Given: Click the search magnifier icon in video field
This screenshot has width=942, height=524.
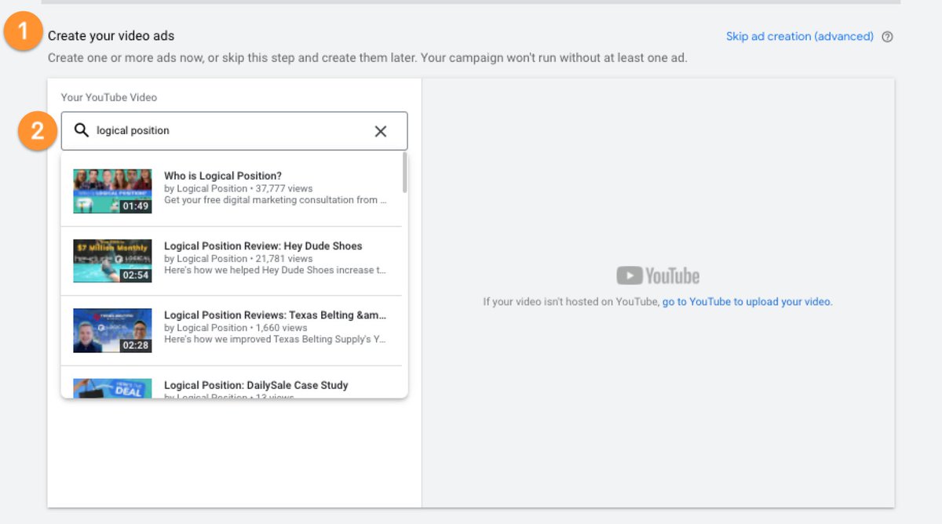Looking at the screenshot, I should click(81, 131).
